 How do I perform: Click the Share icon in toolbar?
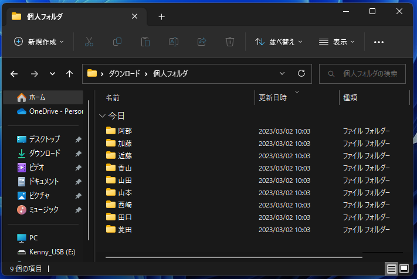click(x=202, y=42)
